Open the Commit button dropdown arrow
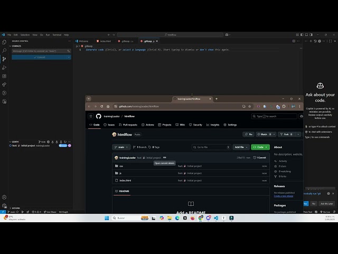The image size is (338, 254). [x=69, y=57]
